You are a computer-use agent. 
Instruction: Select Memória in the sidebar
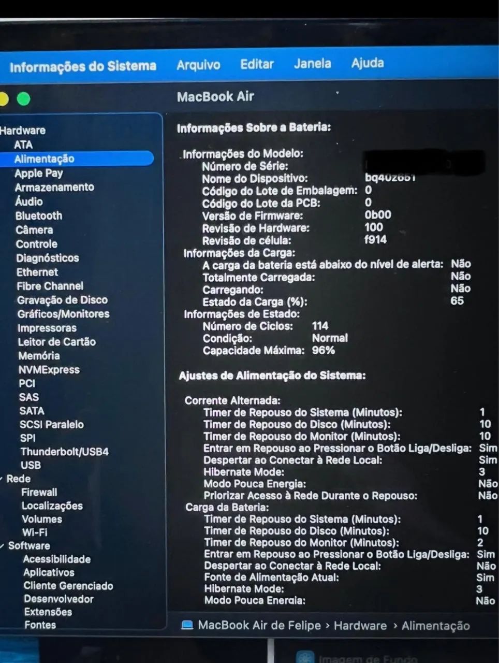pos(39,356)
